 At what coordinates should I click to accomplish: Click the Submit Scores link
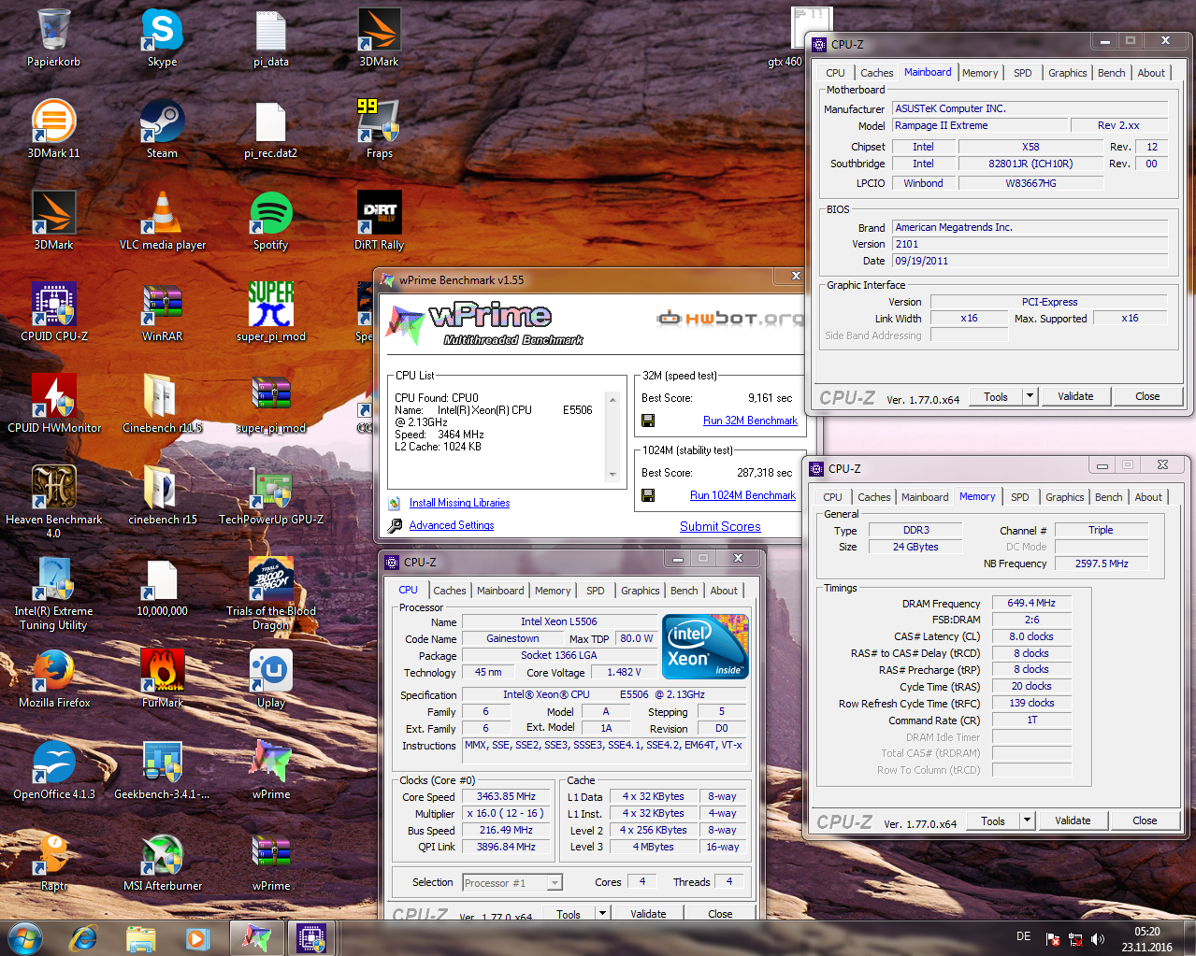pos(720,526)
